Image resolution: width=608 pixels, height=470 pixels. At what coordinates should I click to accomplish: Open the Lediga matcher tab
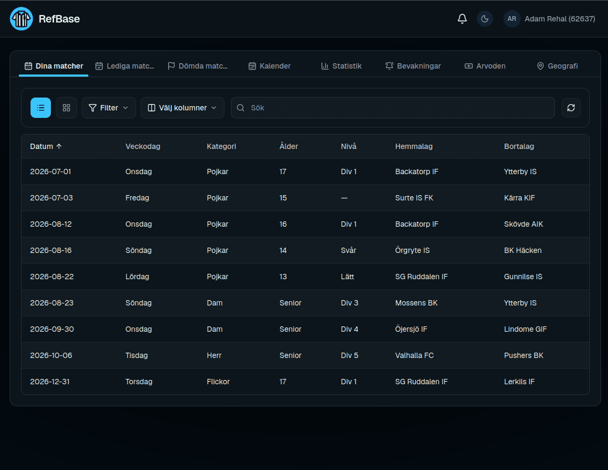(125, 66)
